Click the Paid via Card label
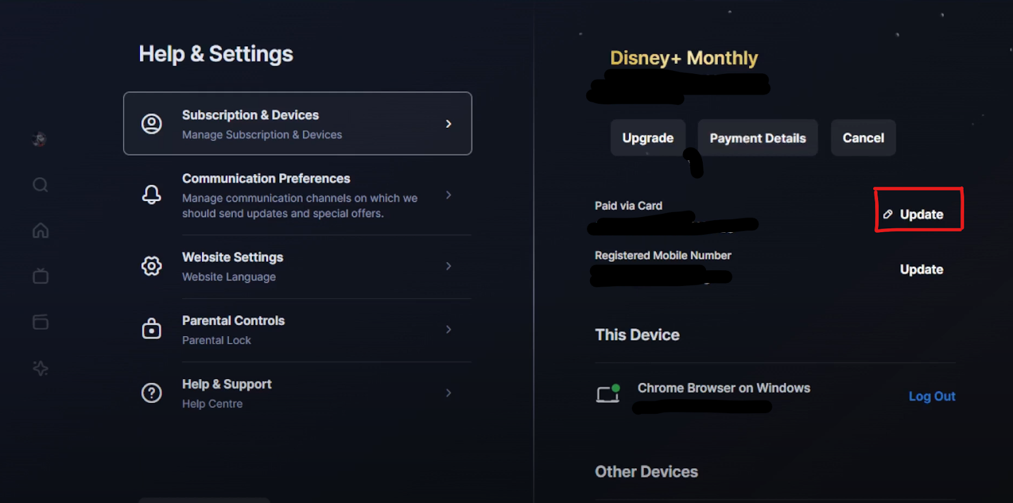Viewport: 1013px width, 503px height. (628, 206)
